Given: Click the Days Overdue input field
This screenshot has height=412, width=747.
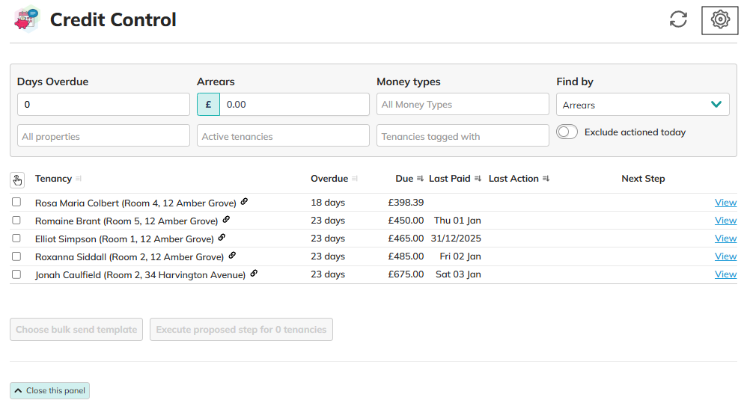Looking at the screenshot, I should [103, 105].
